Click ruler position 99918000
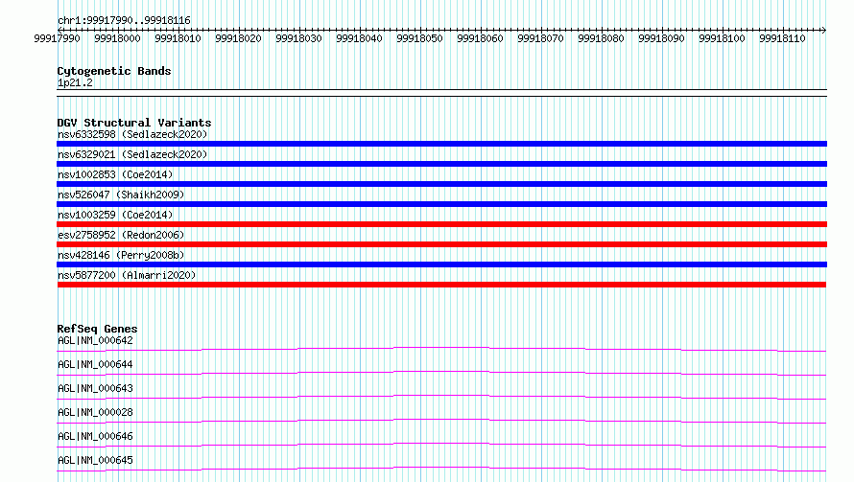This screenshot has width=854, height=482. tap(117, 38)
